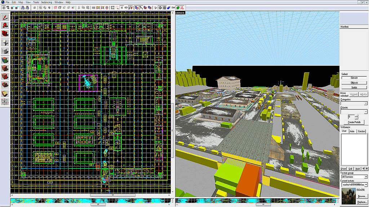This screenshot has height=207, width=369.
Task: Toggle texture lock (tl)
Action: point(122,8)
